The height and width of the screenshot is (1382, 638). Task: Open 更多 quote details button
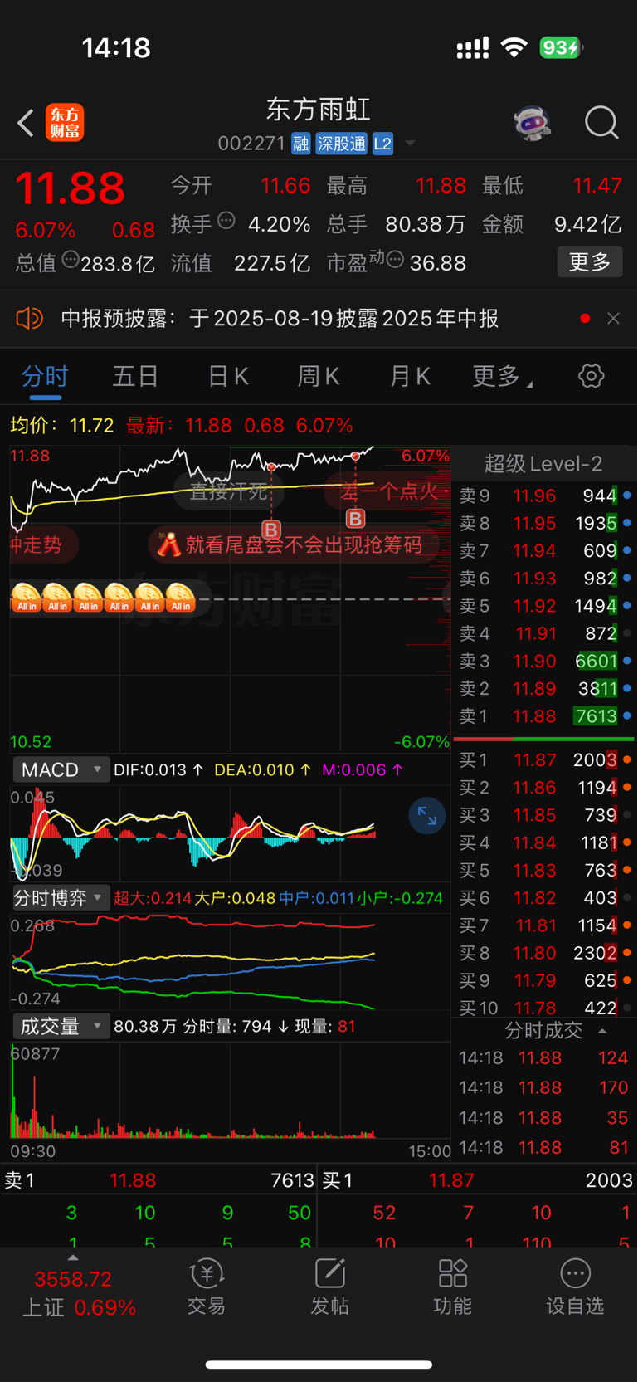tap(590, 262)
